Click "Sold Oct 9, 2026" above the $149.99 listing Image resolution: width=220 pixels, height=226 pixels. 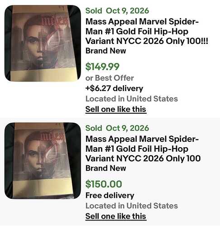click(117, 11)
